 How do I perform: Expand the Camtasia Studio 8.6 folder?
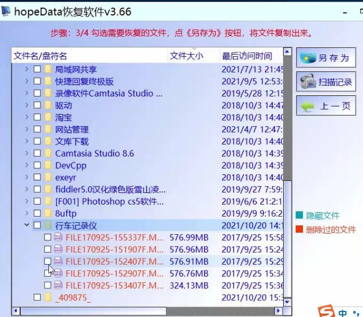point(26,153)
